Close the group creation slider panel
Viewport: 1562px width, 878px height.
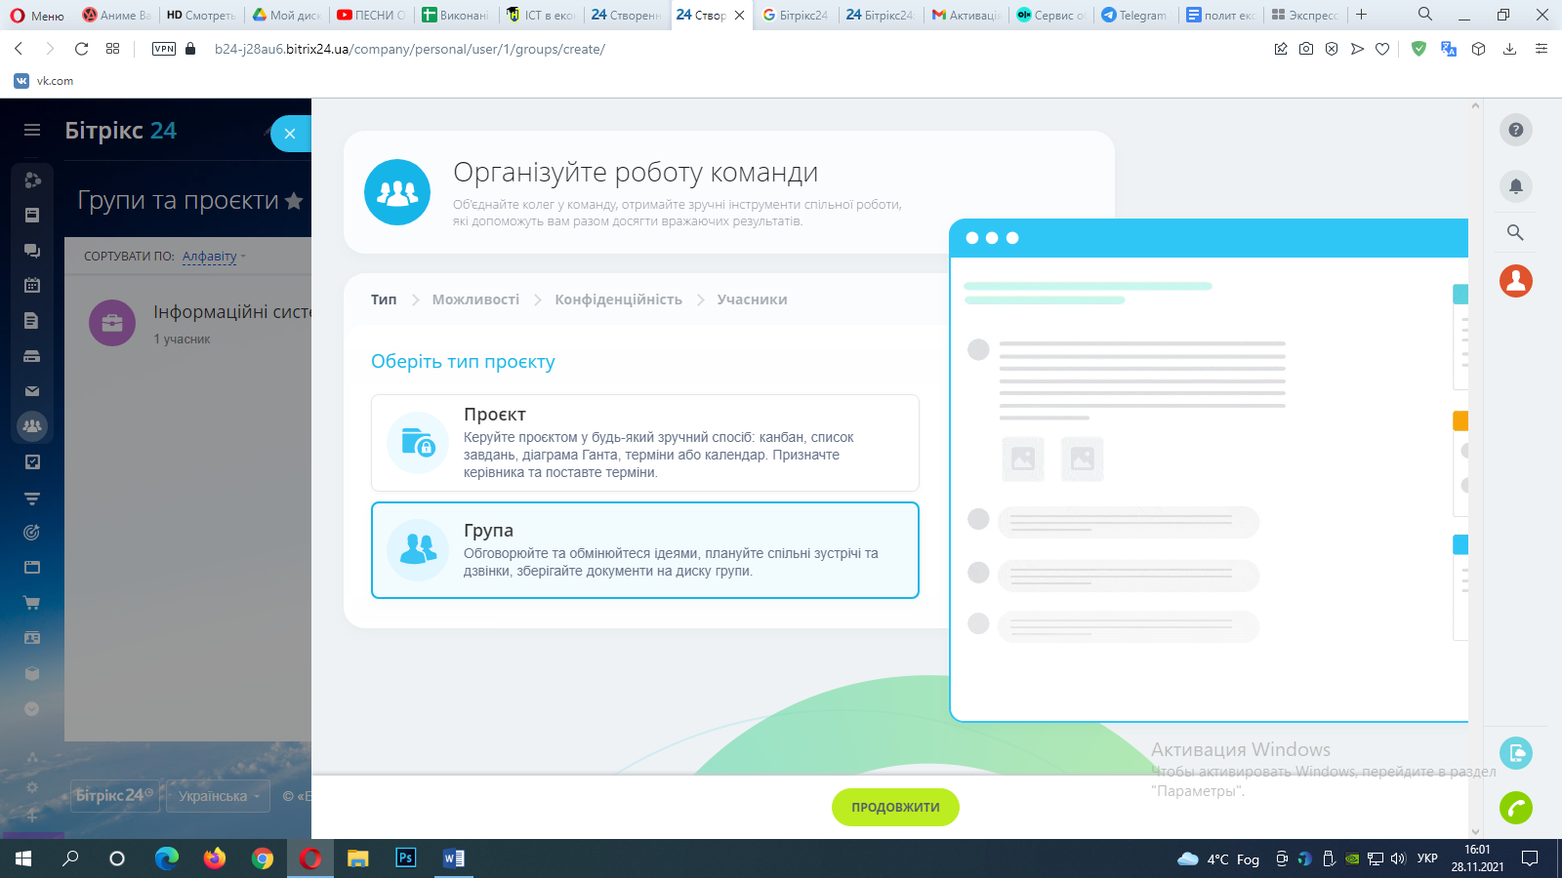[290, 134]
